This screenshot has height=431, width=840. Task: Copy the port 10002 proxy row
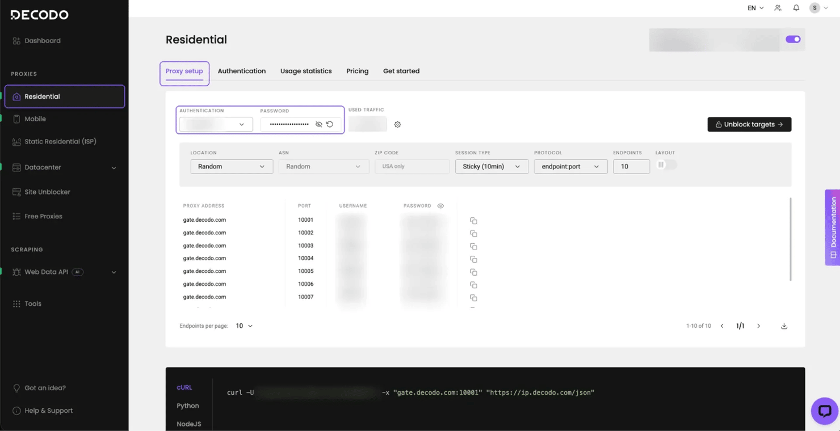pos(473,234)
